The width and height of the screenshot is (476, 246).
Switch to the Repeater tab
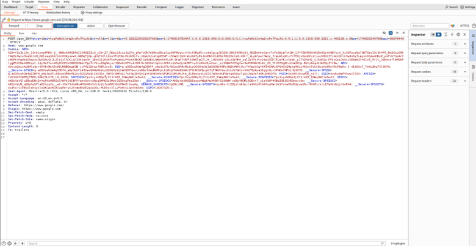(x=79, y=7)
